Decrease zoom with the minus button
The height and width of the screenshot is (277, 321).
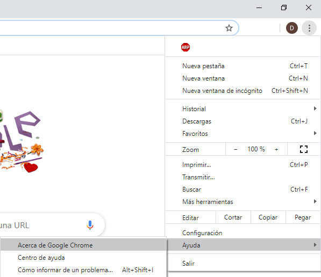[236, 149]
